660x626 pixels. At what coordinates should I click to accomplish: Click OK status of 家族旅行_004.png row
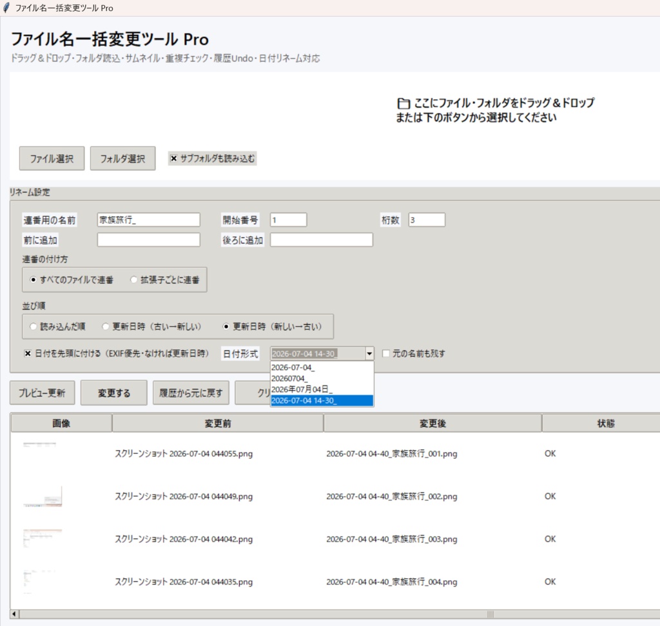[x=550, y=582]
